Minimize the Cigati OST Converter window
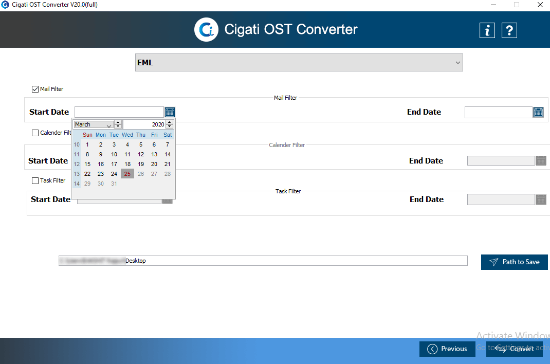 click(x=493, y=5)
